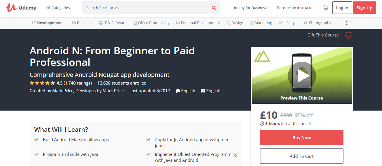Click the 12,628 students enrolled text
The height and width of the screenshot is (166, 382).
[122, 83]
